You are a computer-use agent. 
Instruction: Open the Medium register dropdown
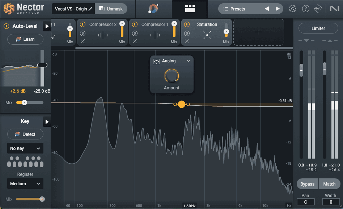pos(25,183)
